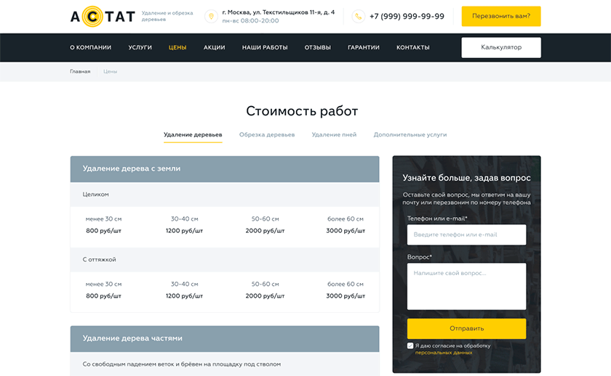Click the Цены breadcrumb
The height and width of the screenshot is (376, 611).
(x=110, y=72)
